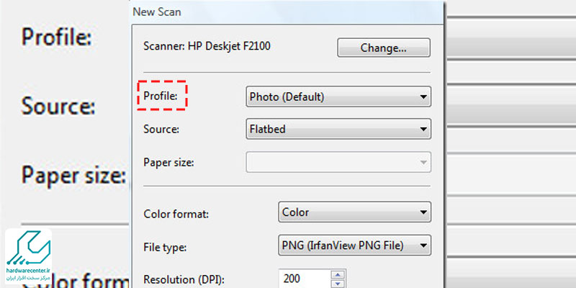The width and height of the screenshot is (576, 288).
Task: Click the Change... scanner button
Action: [384, 48]
